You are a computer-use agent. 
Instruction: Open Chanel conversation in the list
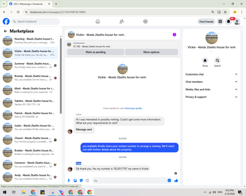pos(30,140)
